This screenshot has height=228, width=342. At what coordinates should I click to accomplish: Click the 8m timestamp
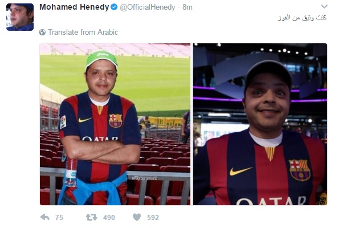tap(188, 7)
